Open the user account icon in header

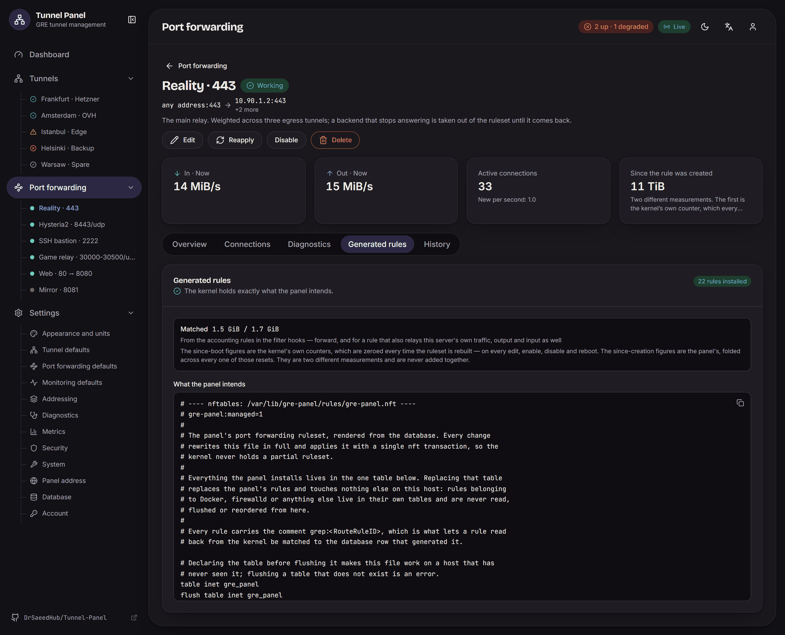pyautogui.click(x=753, y=27)
